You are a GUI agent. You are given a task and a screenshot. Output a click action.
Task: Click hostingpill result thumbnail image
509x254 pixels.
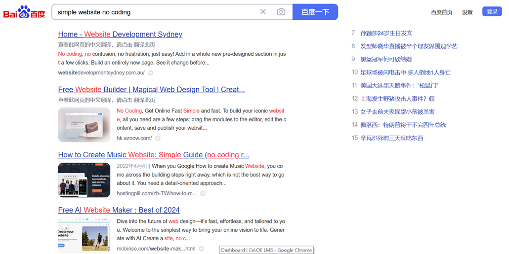[85, 180]
